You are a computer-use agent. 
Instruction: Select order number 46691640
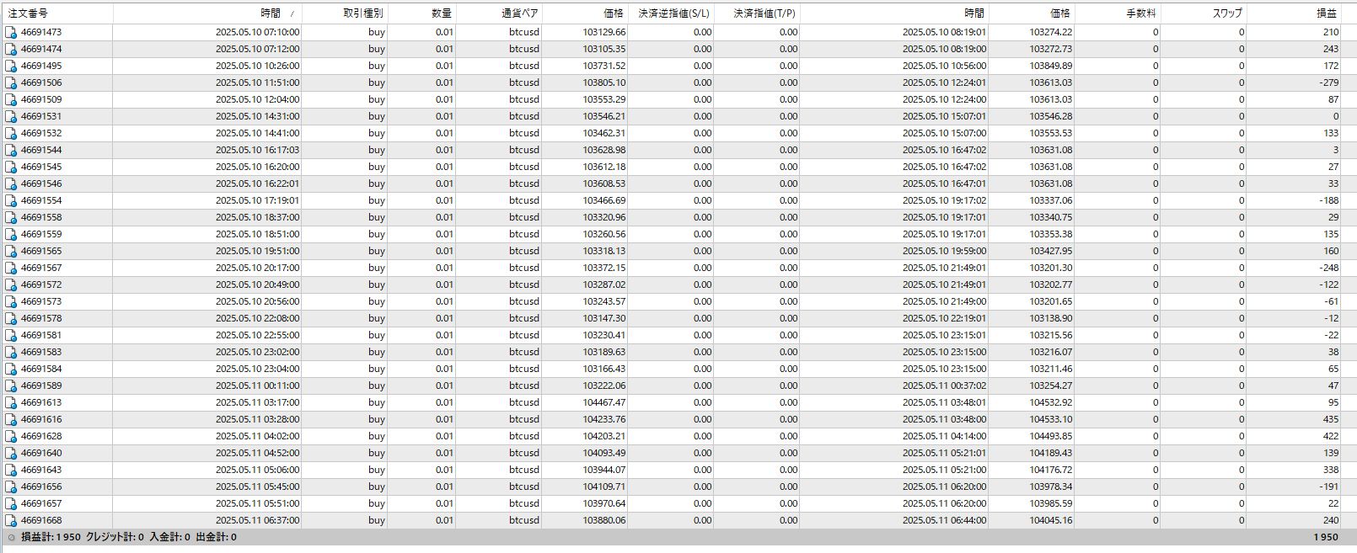[x=41, y=453]
